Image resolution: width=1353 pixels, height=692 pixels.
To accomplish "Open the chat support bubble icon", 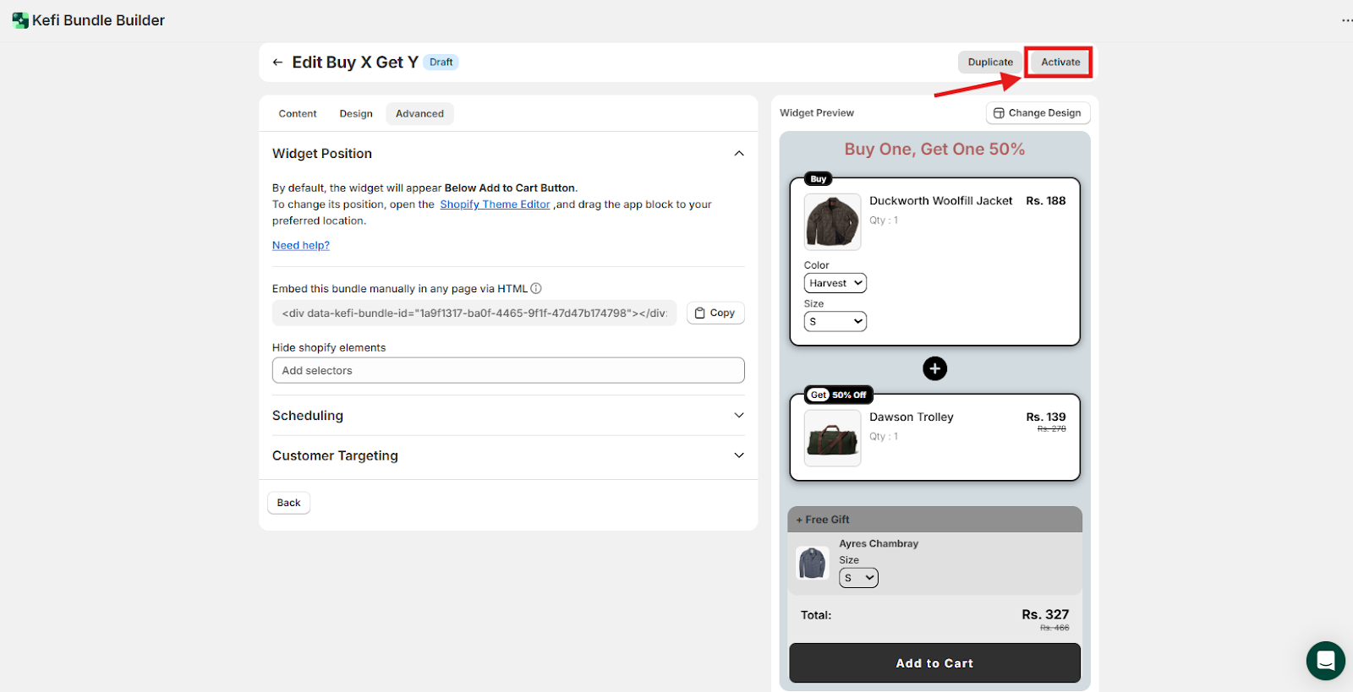I will point(1325,660).
